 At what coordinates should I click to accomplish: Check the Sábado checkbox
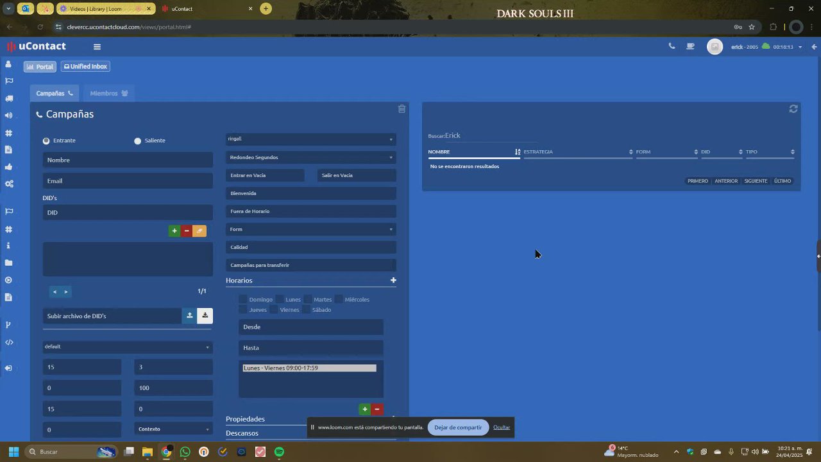point(307,309)
